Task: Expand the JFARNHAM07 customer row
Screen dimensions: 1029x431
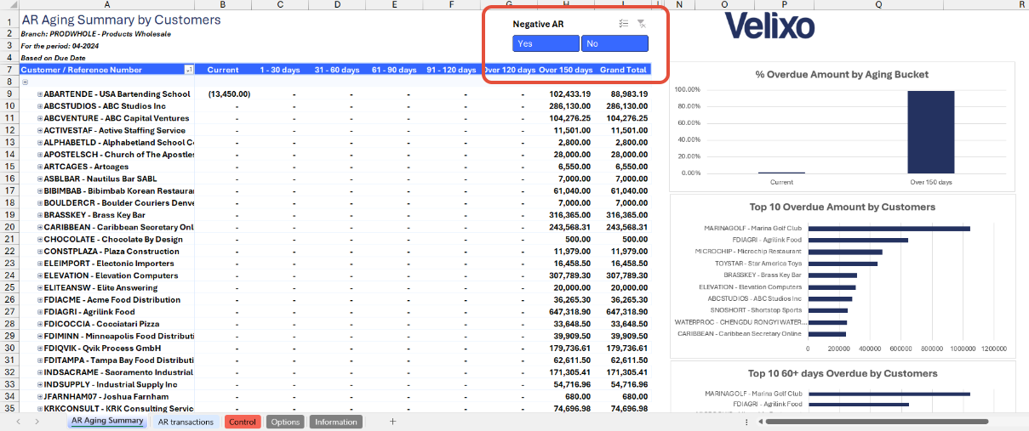Action: pos(40,396)
